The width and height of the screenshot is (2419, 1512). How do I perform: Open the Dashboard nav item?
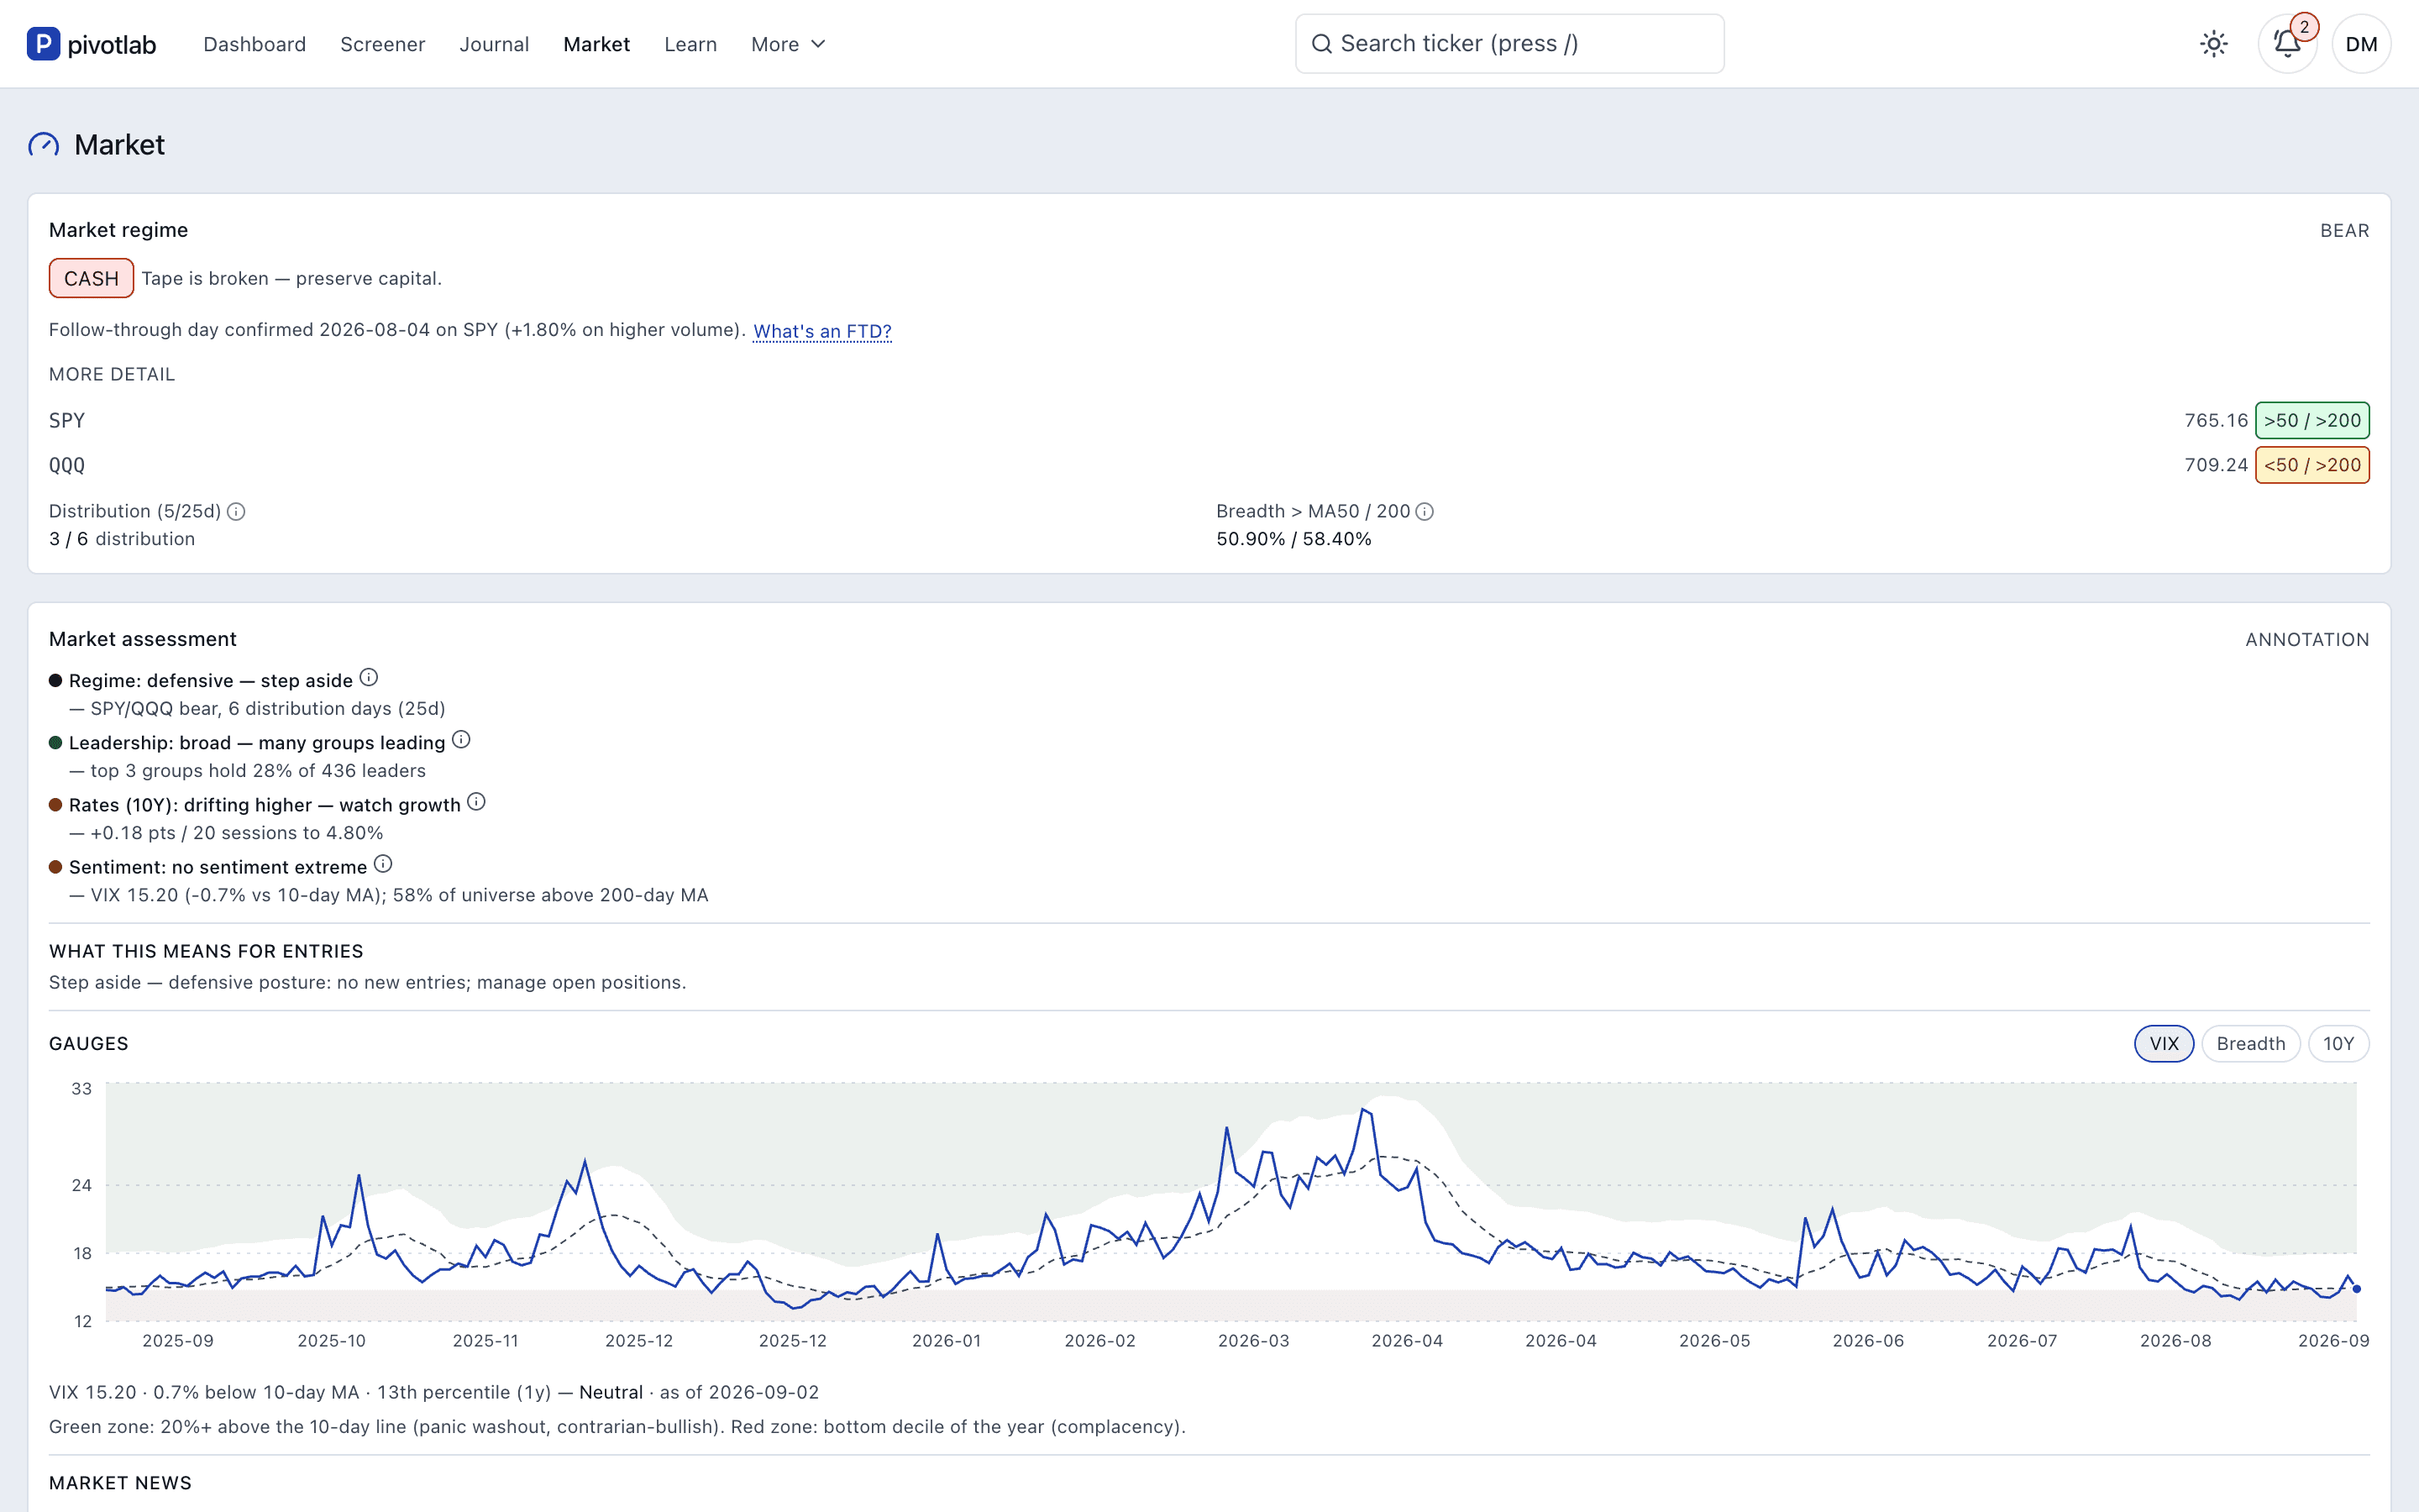click(x=254, y=44)
